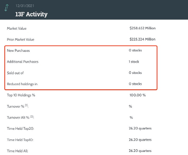Select the 0 stocks Reduced holdings value
188x155 pixels.
pos(135,84)
